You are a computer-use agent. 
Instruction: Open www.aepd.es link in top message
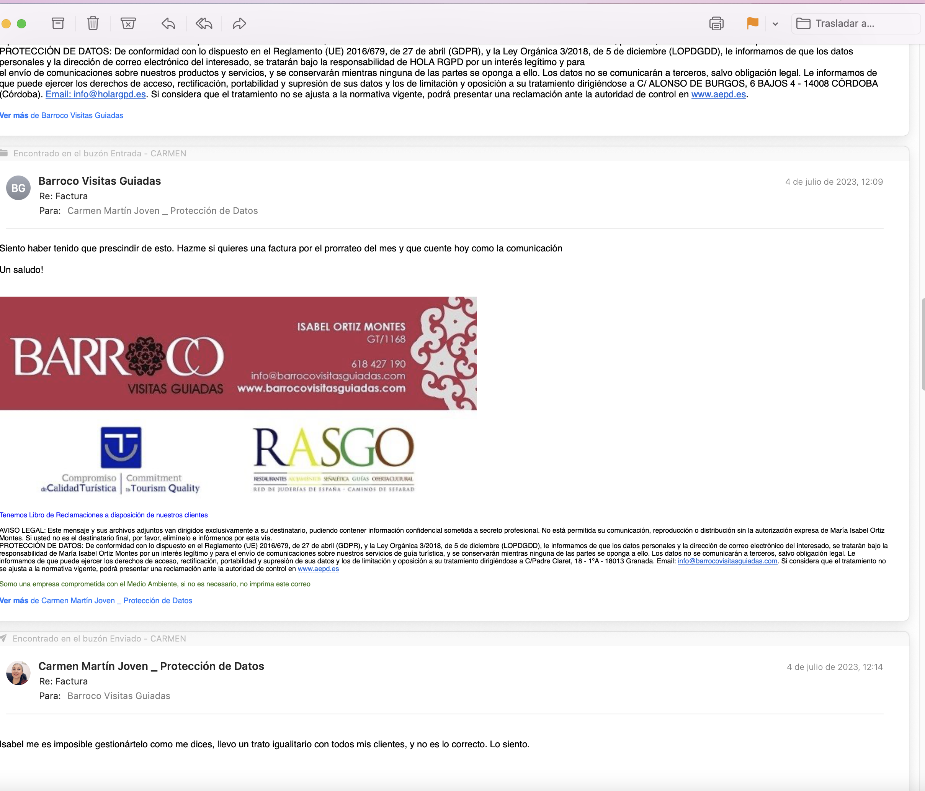point(718,94)
